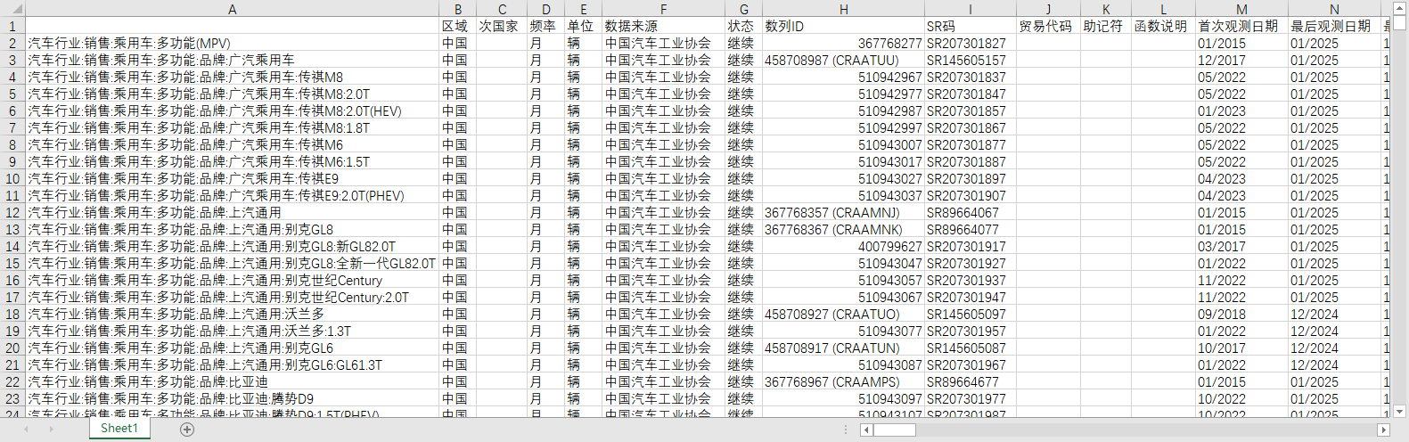Select row 23 by its row number
Viewport: 1409px width, 442px height.
[x=12, y=398]
